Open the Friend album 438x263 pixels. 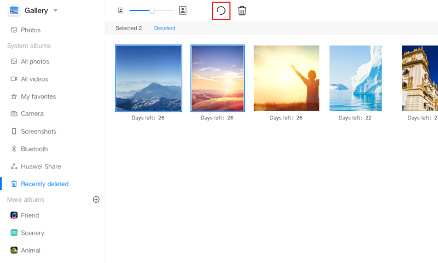click(x=30, y=215)
